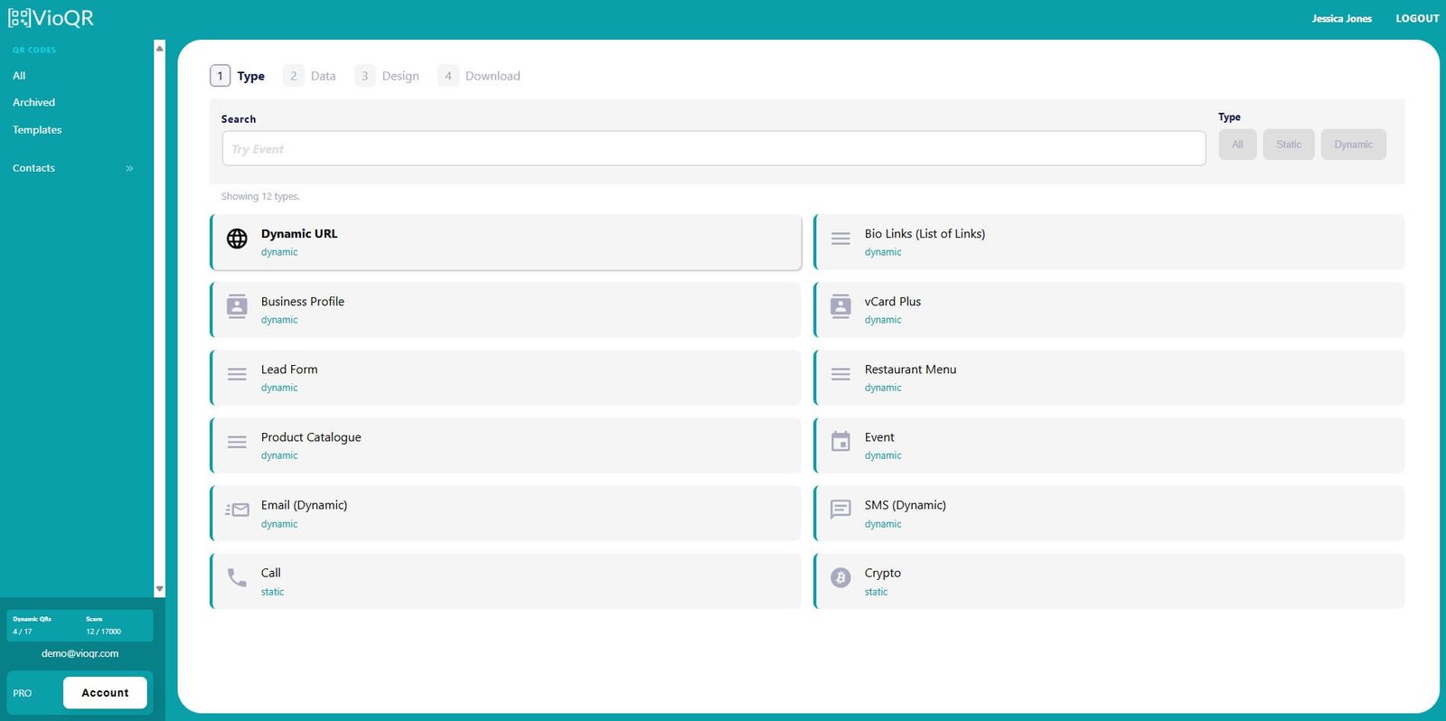Click the globe icon for Dynamic URL

(237, 239)
